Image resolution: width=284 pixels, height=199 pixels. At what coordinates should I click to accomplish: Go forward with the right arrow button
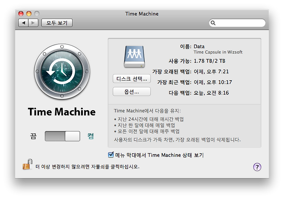(33, 23)
